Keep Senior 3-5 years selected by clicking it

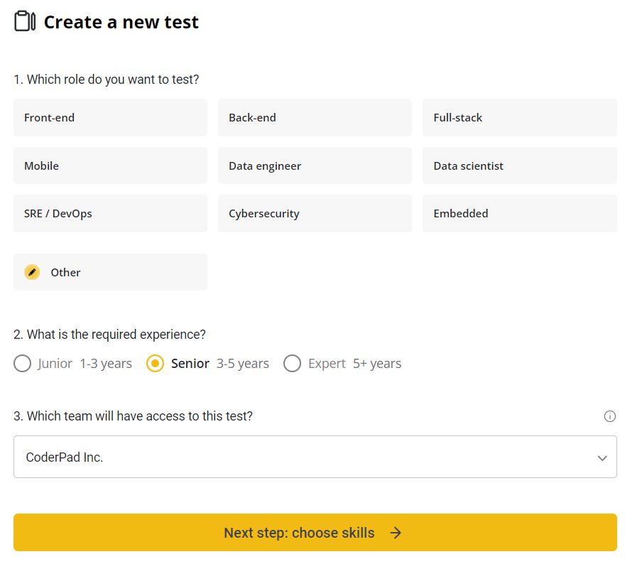155,363
